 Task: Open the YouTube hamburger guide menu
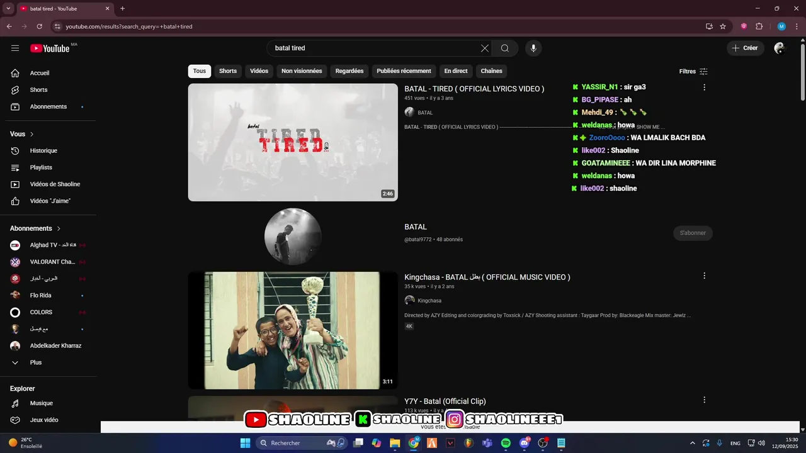click(x=15, y=48)
